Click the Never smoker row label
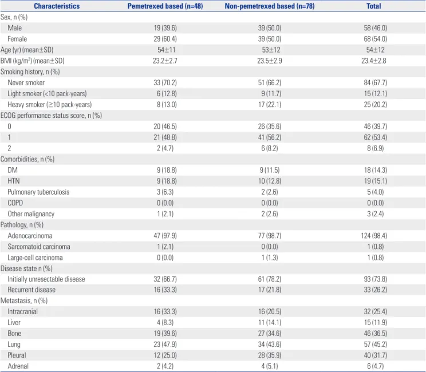 tap(26, 82)
